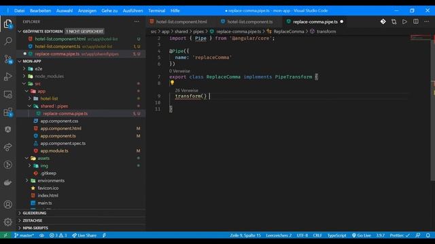The height and width of the screenshot is (244, 435).
Task: Click the notifications bell in status bar
Action: pyautogui.click(x=428, y=235)
